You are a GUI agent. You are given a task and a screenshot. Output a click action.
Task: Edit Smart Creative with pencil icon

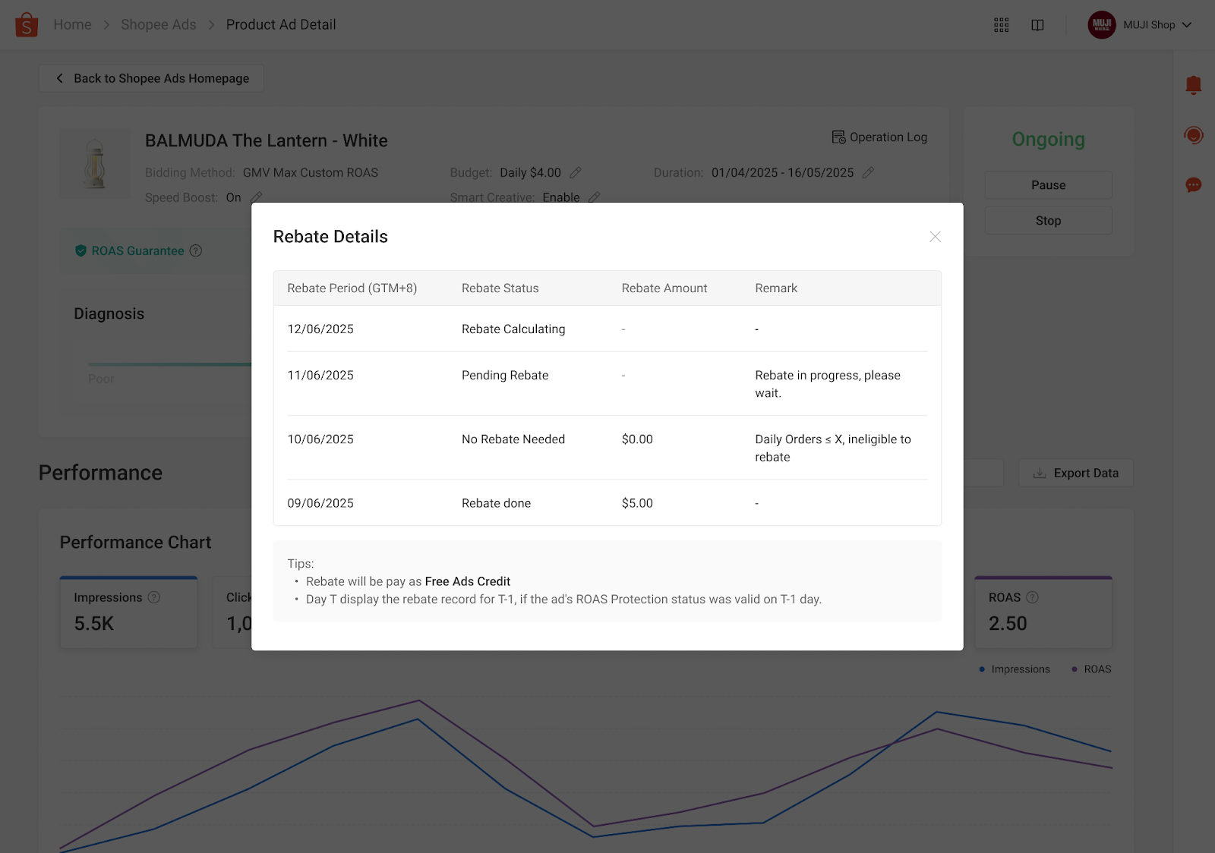(x=594, y=197)
